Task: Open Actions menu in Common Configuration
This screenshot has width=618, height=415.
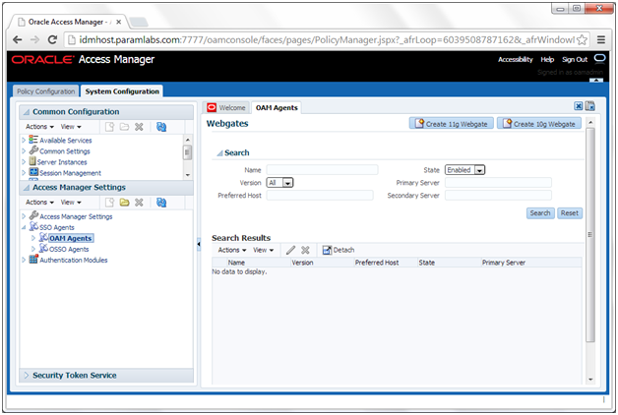Action: click(39, 127)
